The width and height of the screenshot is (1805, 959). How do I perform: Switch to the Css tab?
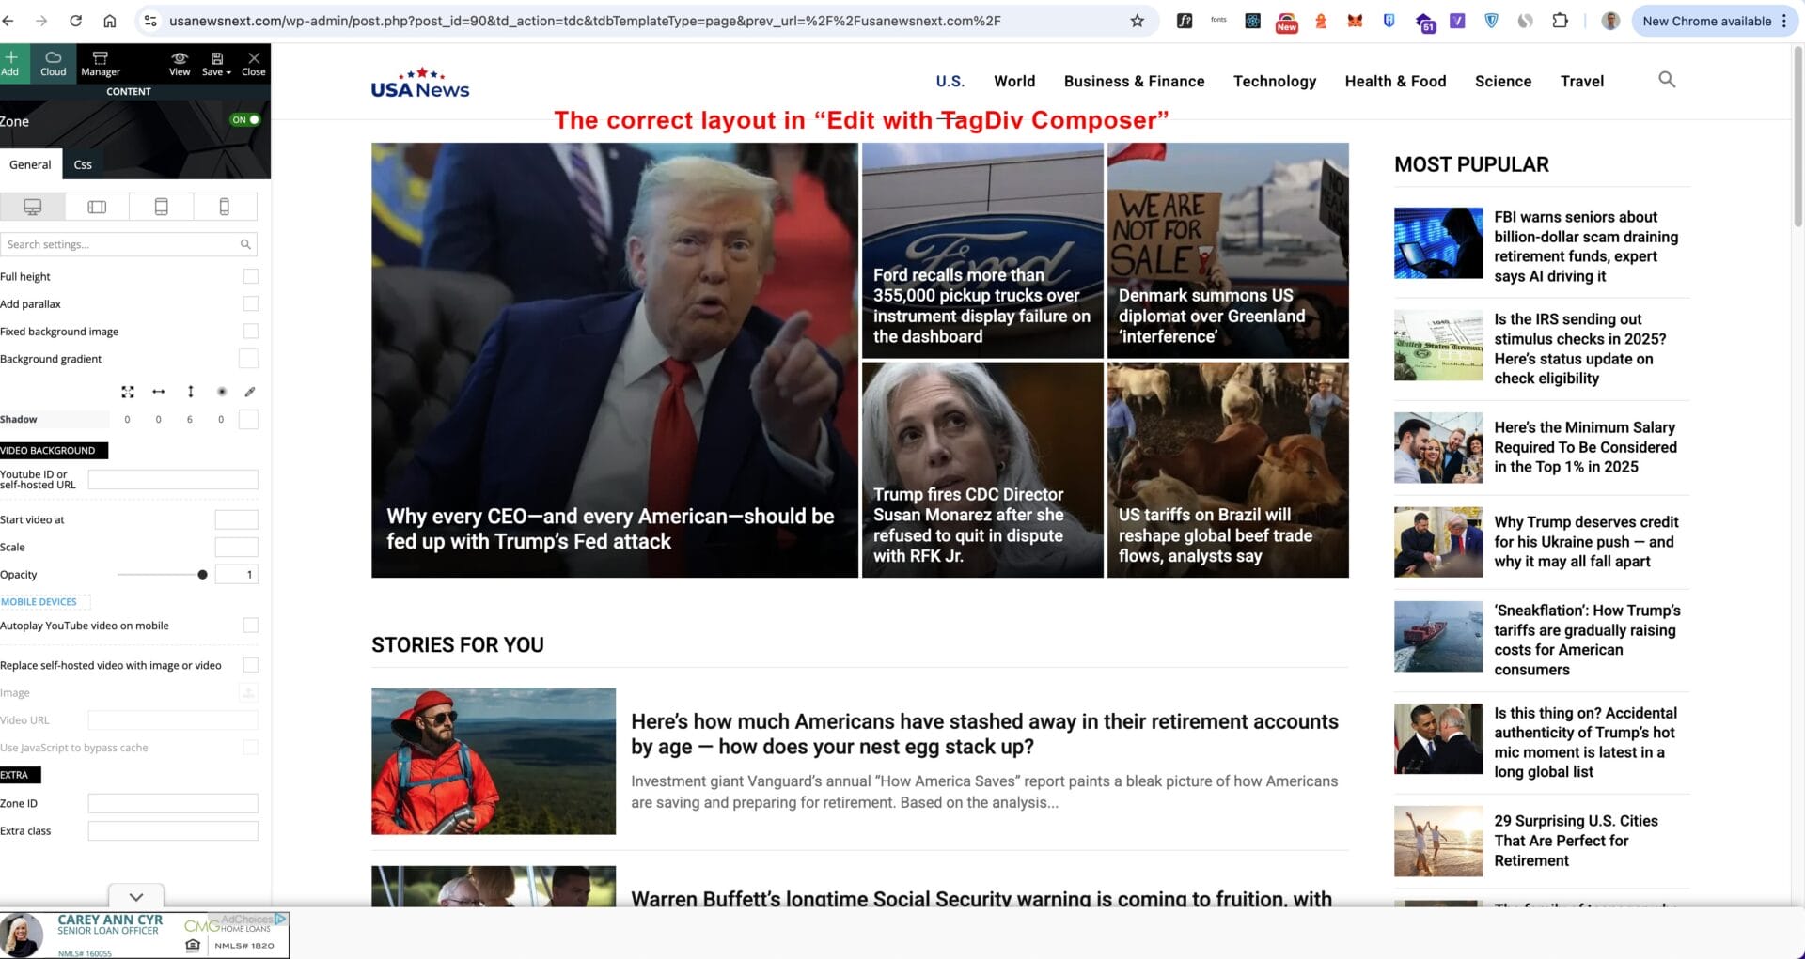click(x=83, y=164)
